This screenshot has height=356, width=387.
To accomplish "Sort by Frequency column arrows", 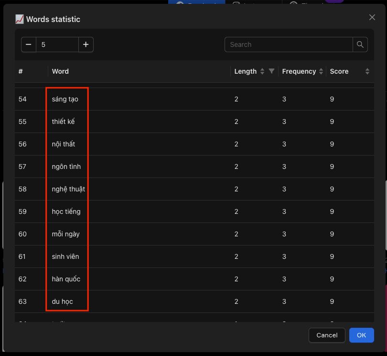I will [x=321, y=71].
